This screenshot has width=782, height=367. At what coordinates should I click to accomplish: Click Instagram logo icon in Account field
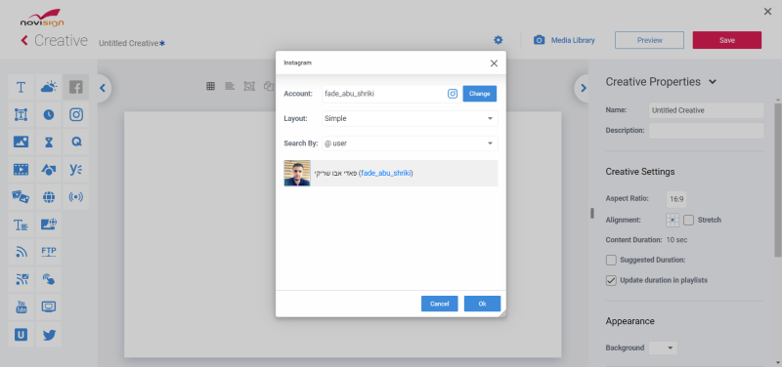tap(453, 94)
